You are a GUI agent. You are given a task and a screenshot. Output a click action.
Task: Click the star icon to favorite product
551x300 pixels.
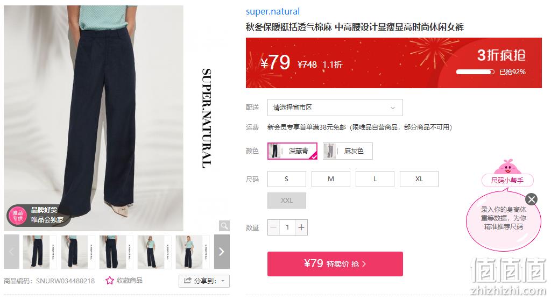(110, 280)
